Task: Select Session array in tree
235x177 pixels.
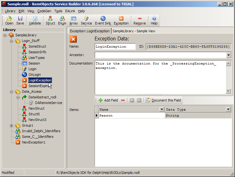Action: coord(34,63)
